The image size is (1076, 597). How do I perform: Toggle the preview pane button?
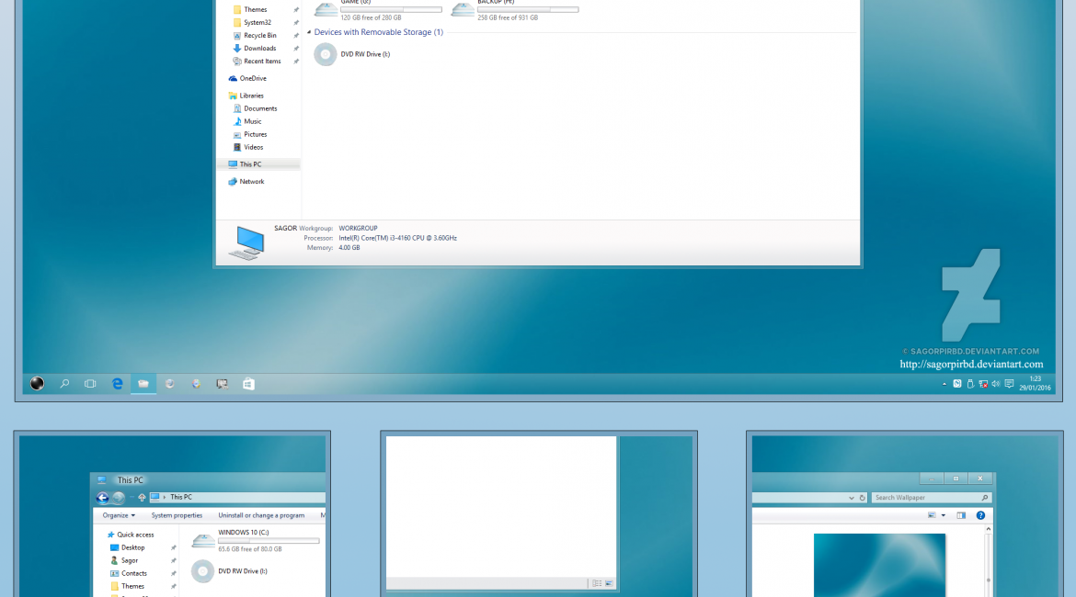(x=961, y=515)
